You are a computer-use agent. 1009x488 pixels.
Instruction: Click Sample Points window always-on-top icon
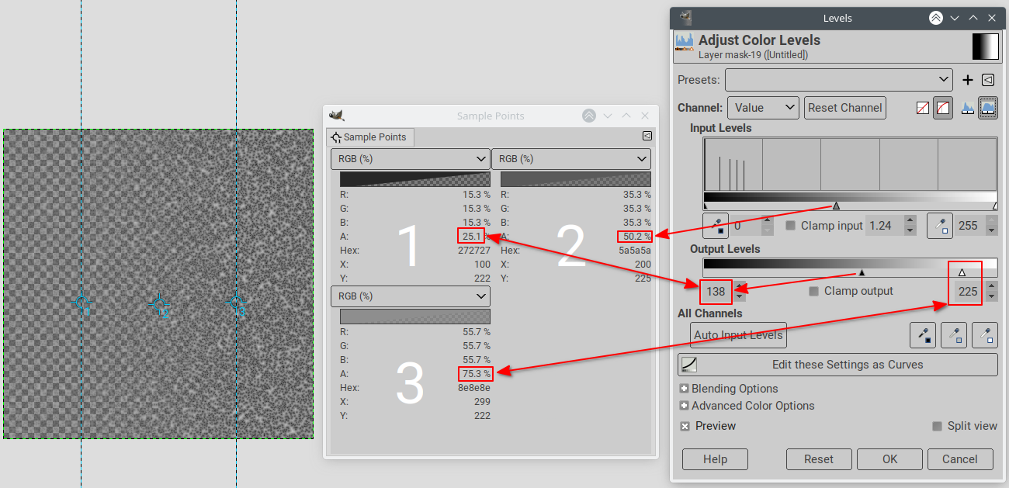pos(589,116)
